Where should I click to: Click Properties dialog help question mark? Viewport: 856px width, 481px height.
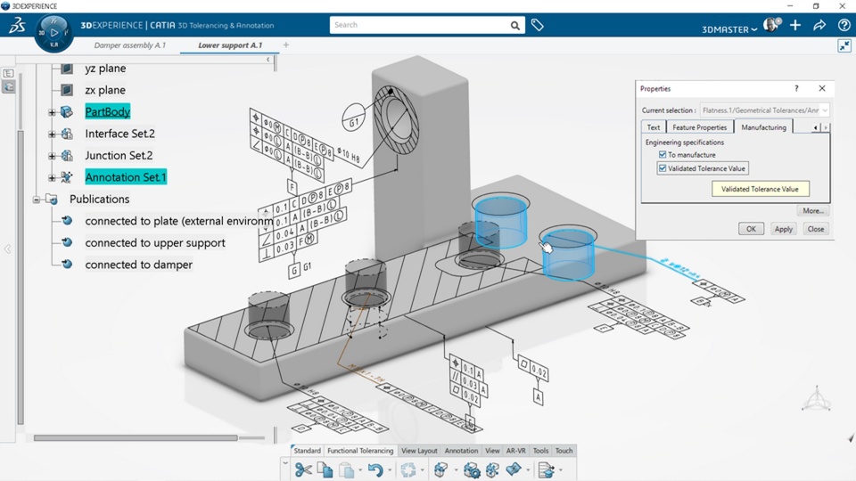tap(796, 88)
